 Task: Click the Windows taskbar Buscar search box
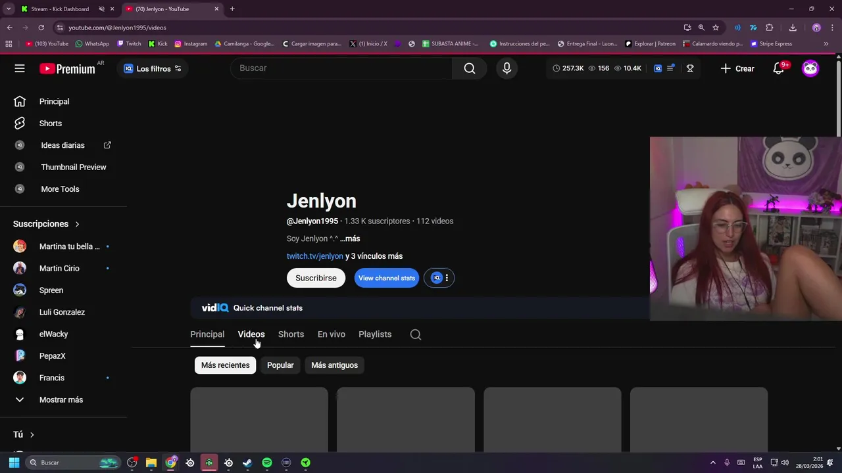pyautogui.click(x=72, y=462)
